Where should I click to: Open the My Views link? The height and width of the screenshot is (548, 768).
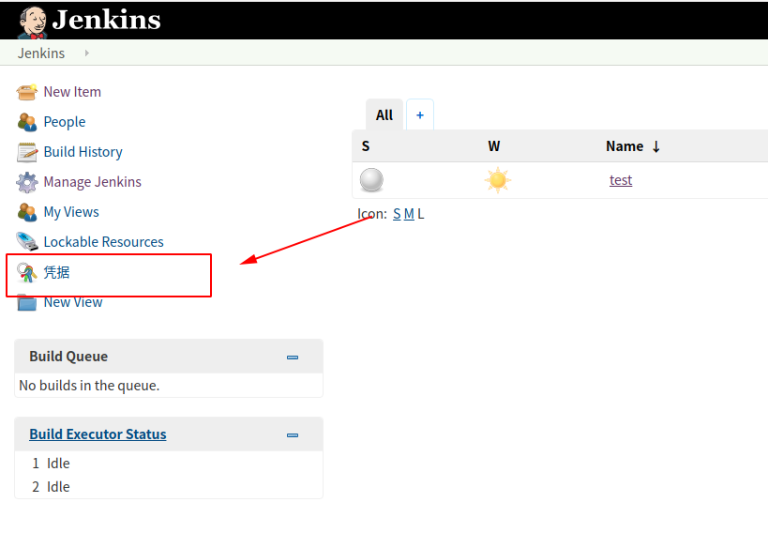(71, 212)
